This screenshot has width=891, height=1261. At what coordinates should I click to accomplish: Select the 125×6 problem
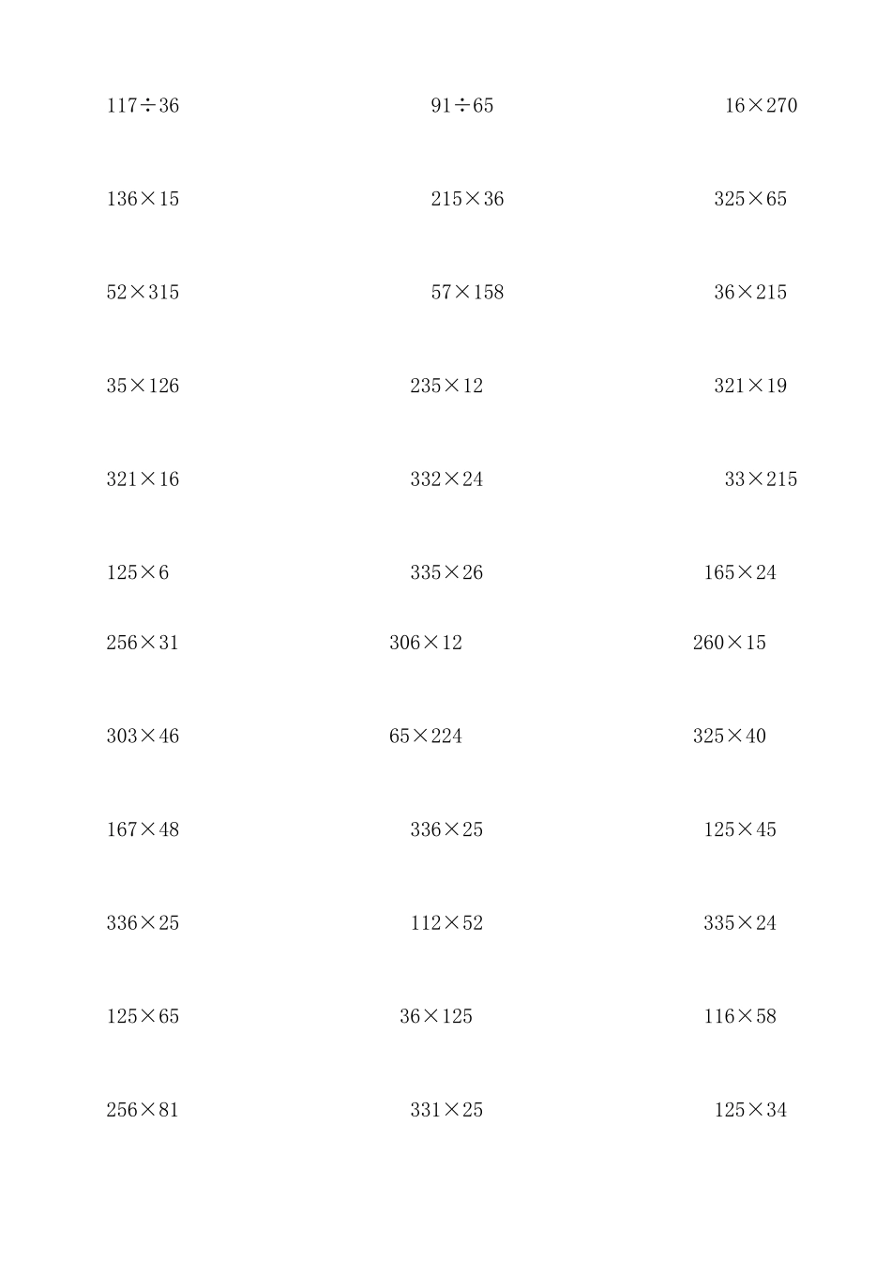(138, 572)
